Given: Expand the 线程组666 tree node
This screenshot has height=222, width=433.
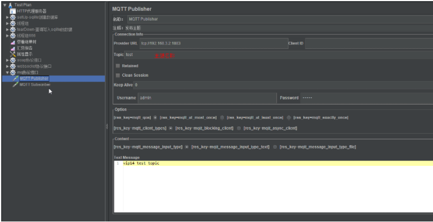Looking at the screenshot, I should coord(8,35).
